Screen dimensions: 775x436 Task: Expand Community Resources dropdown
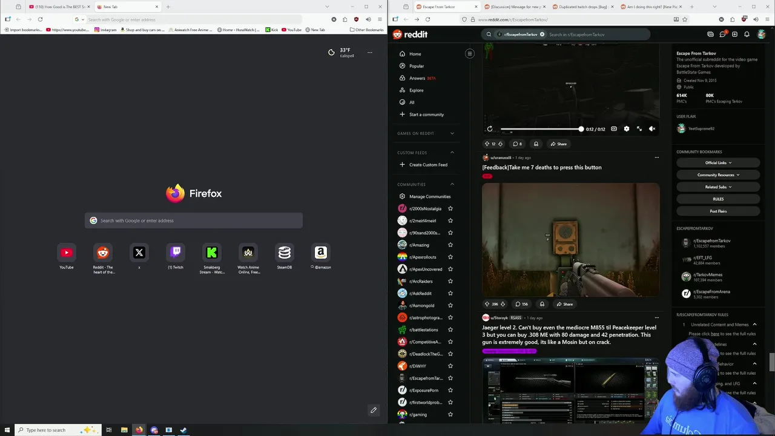718,175
